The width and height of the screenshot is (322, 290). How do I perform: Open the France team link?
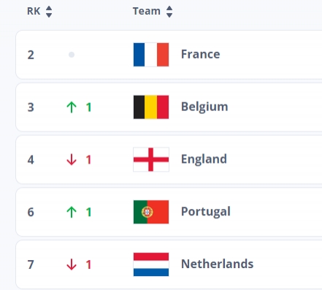201,54
